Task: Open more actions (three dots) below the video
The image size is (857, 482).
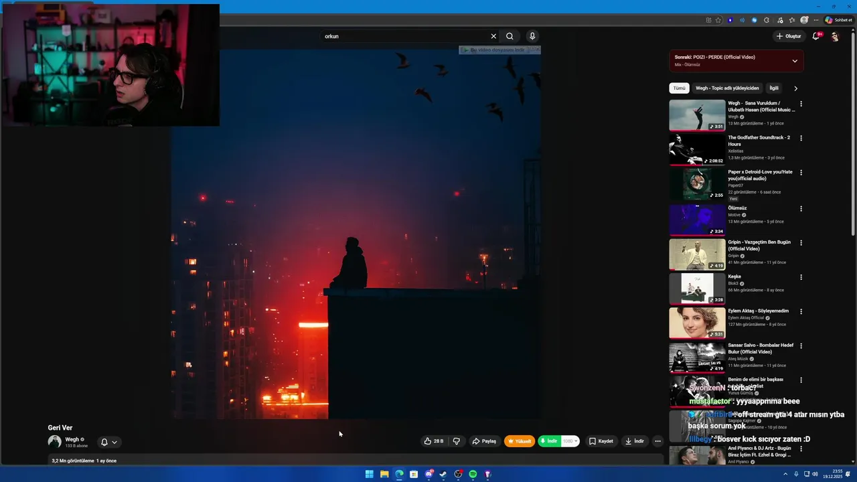Action: pyautogui.click(x=657, y=441)
